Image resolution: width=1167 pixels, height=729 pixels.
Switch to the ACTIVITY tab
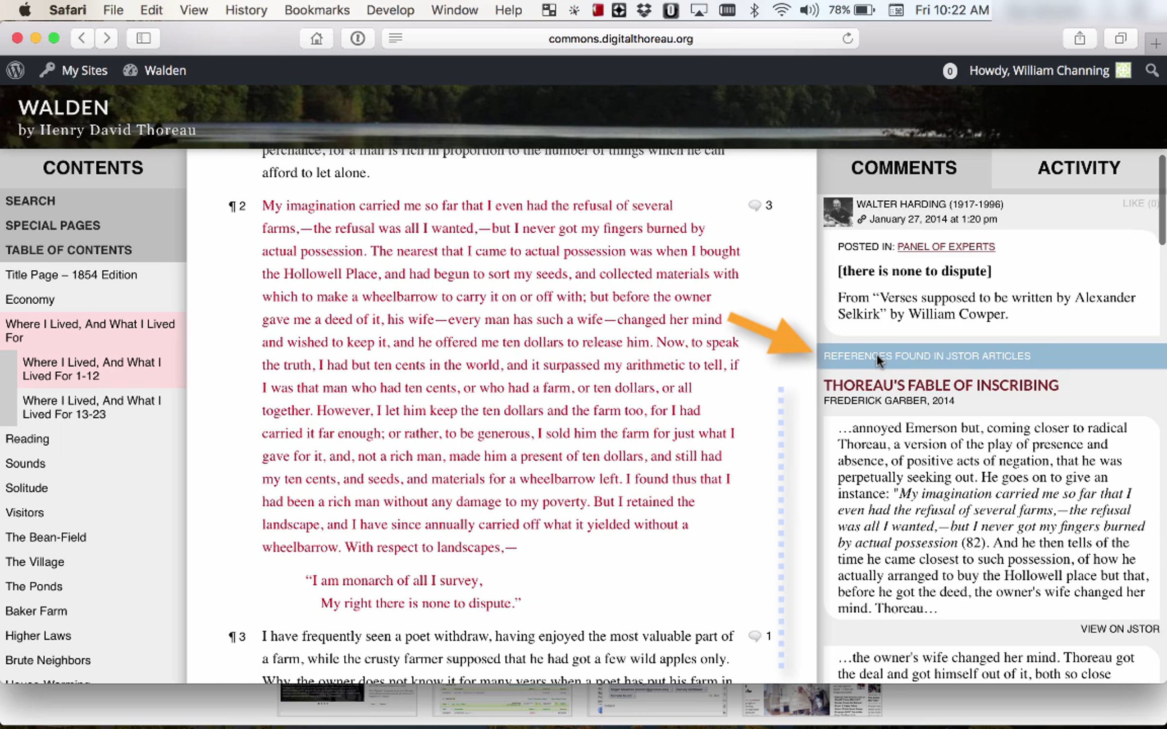pyautogui.click(x=1079, y=168)
